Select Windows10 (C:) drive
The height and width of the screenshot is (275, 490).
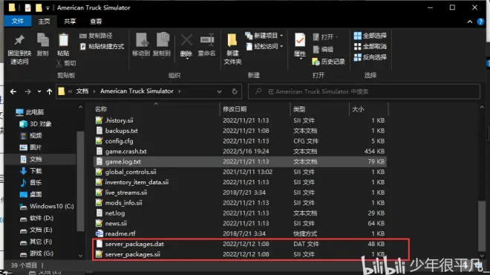[47, 206]
